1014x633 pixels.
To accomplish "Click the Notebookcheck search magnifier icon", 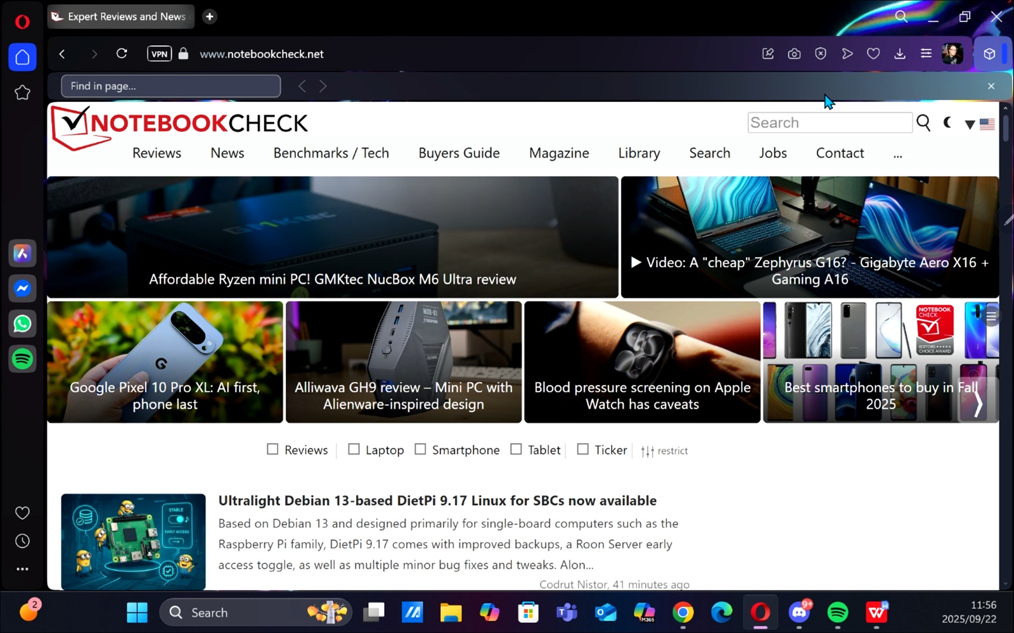I will tap(923, 123).
